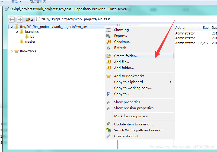This screenshot has width=217, height=152.
Task: Select Mark for comparison entry
Action: tap(139, 116)
